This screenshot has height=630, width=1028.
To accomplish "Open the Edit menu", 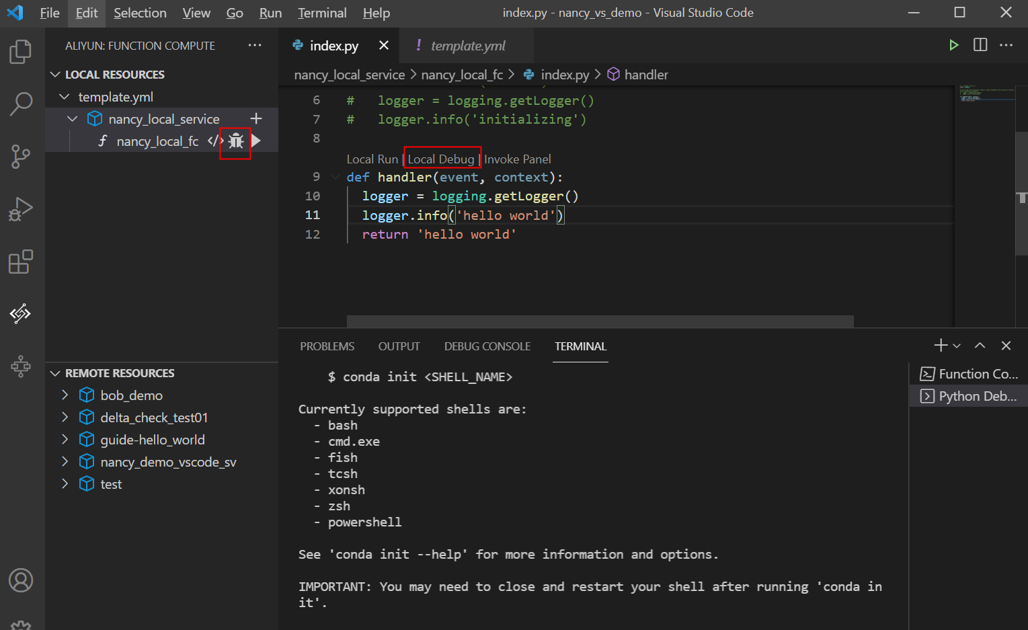I will click(87, 13).
